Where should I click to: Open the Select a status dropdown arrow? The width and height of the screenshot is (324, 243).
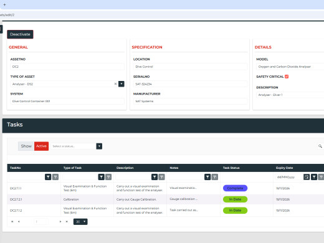[x=99, y=146]
